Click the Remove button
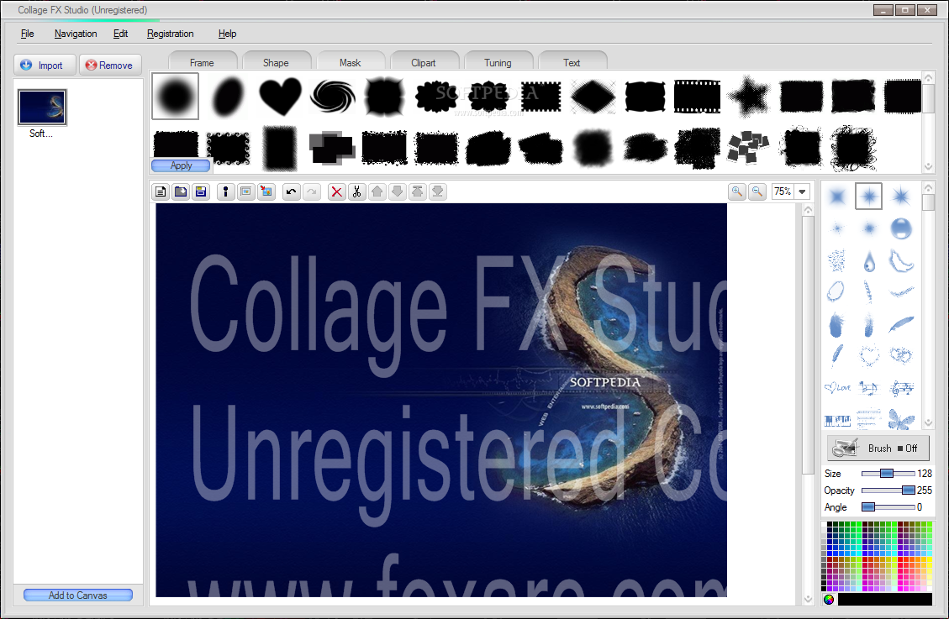 109,65
